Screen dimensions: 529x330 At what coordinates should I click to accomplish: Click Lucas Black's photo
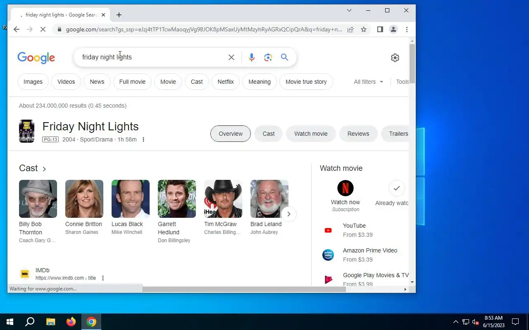(x=131, y=199)
